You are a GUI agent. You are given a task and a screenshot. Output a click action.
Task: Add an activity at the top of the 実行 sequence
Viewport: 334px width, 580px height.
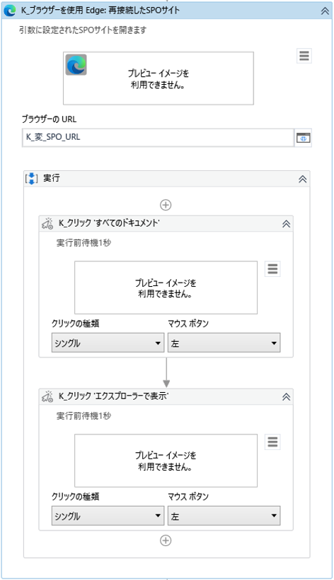pos(166,205)
